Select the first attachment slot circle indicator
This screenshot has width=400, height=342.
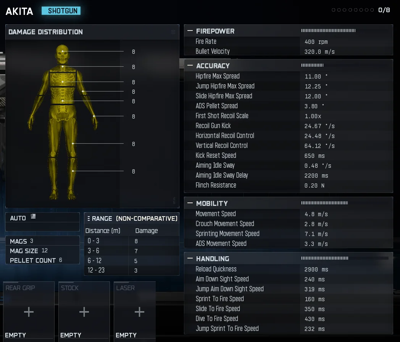coord(334,10)
